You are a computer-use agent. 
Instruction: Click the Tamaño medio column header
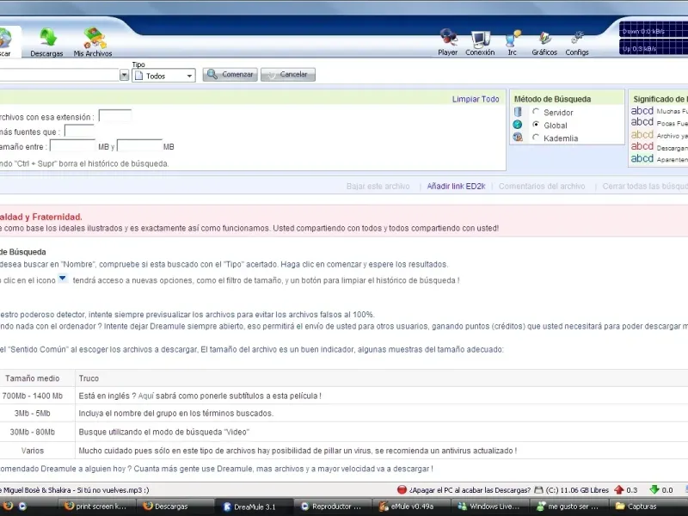coord(33,378)
